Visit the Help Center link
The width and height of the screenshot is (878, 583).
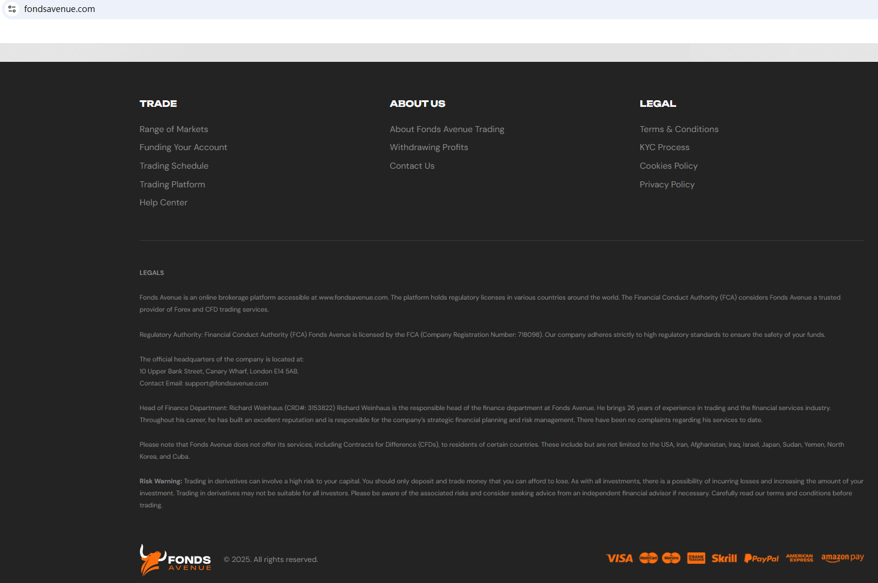pos(163,202)
